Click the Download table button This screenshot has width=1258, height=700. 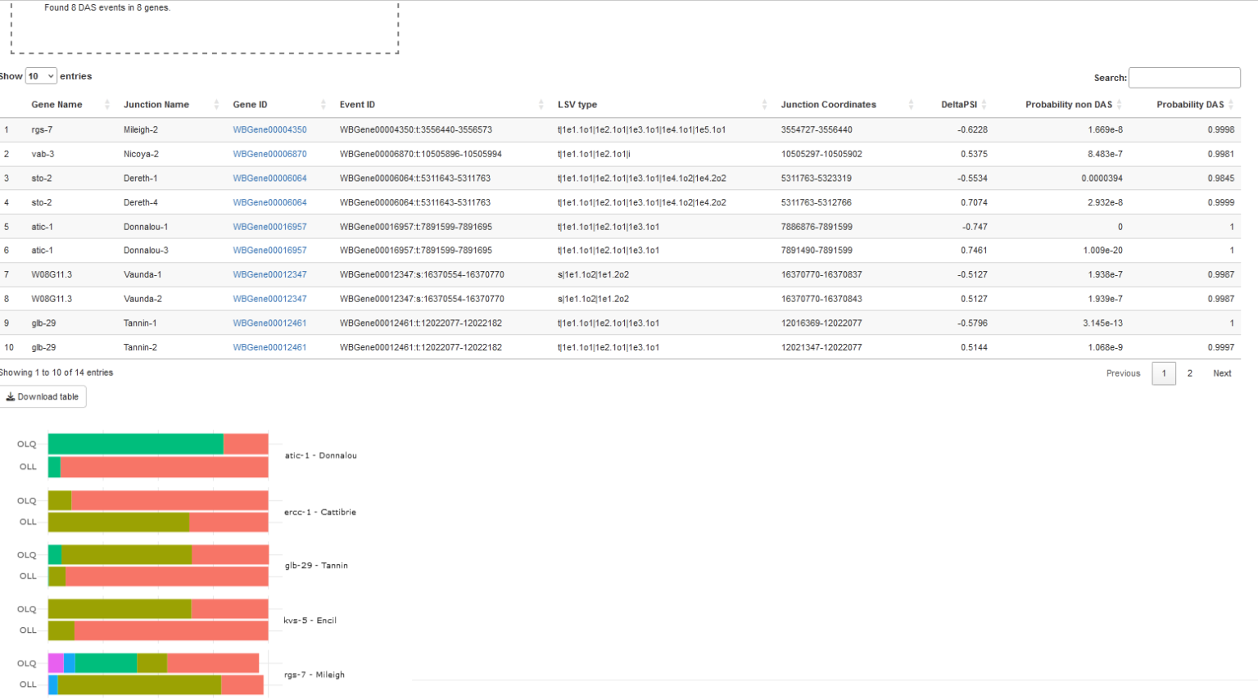point(43,397)
